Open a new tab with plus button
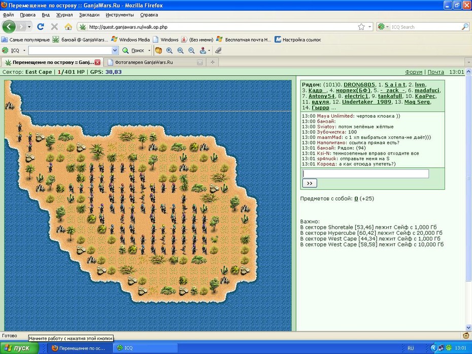 point(213,62)
